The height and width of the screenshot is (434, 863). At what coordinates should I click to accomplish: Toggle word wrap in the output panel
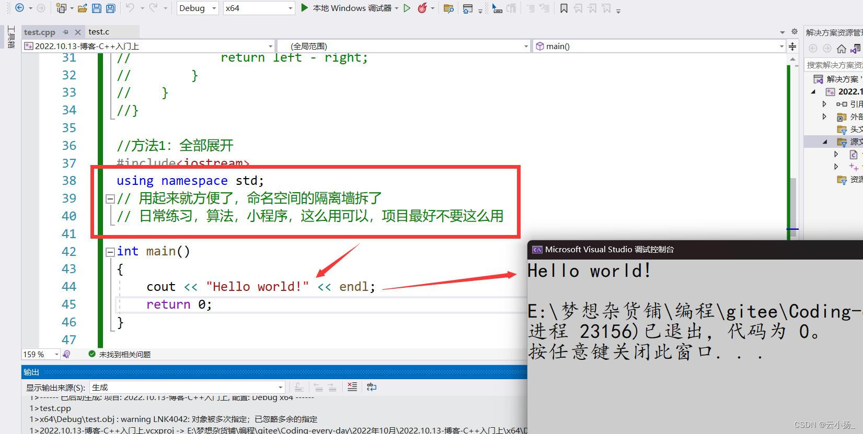click(371, 387)
